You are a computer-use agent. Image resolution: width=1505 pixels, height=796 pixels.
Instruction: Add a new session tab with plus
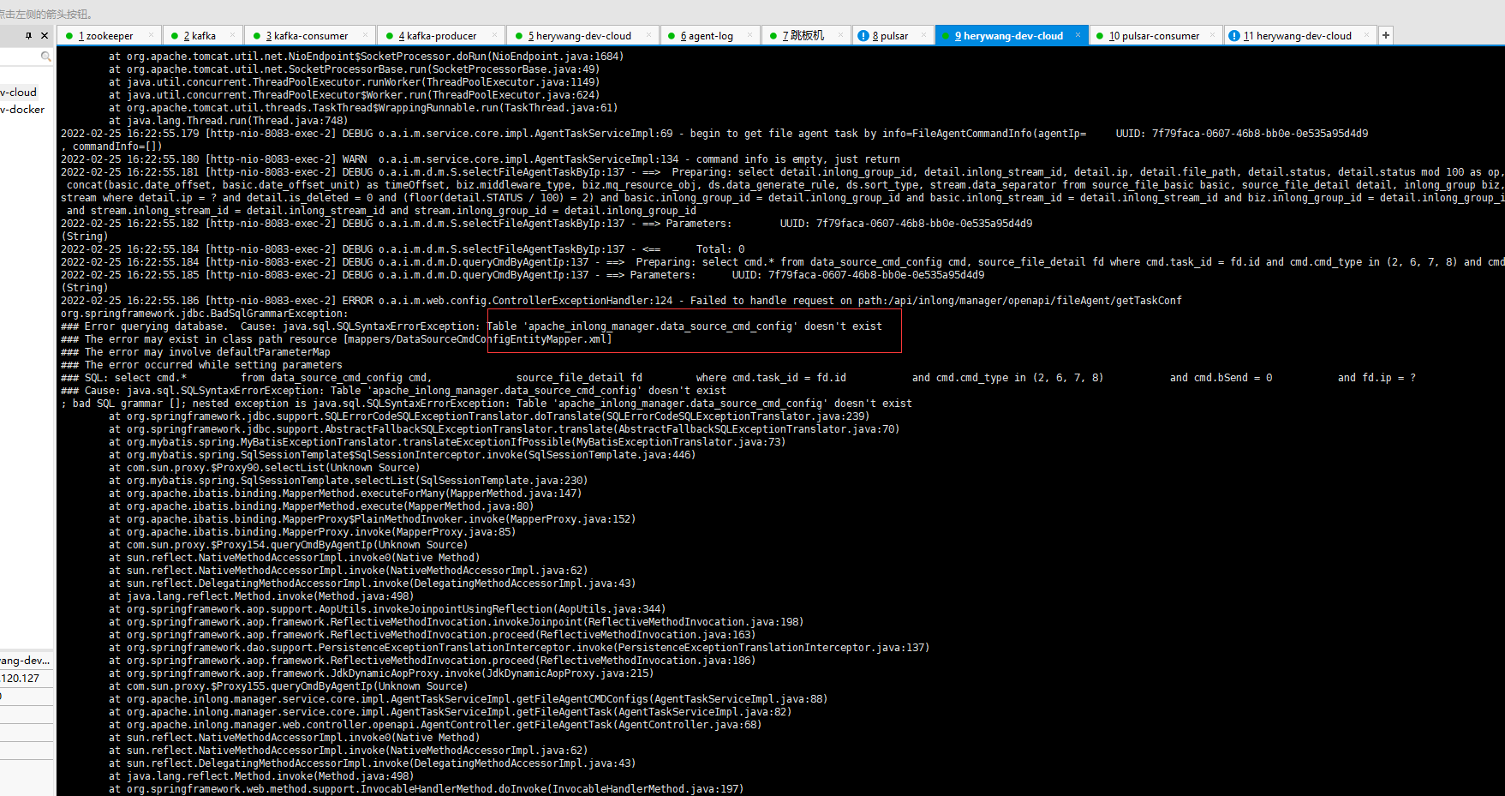click(1386, 35)
